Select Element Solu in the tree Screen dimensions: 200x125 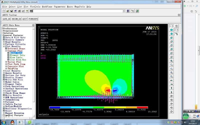tap(17, 55)
